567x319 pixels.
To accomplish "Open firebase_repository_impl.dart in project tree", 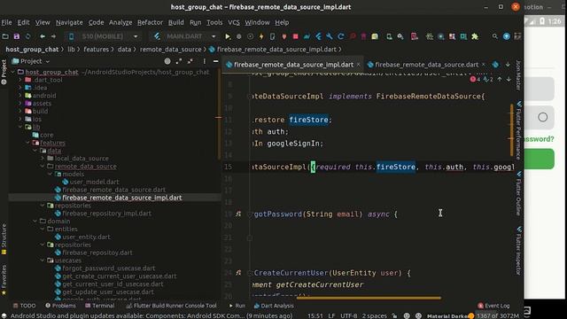I will pos(106,214).
